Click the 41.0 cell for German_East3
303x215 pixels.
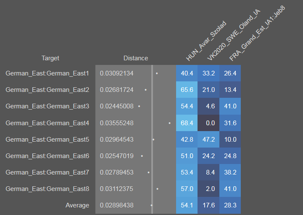point(230,106)
